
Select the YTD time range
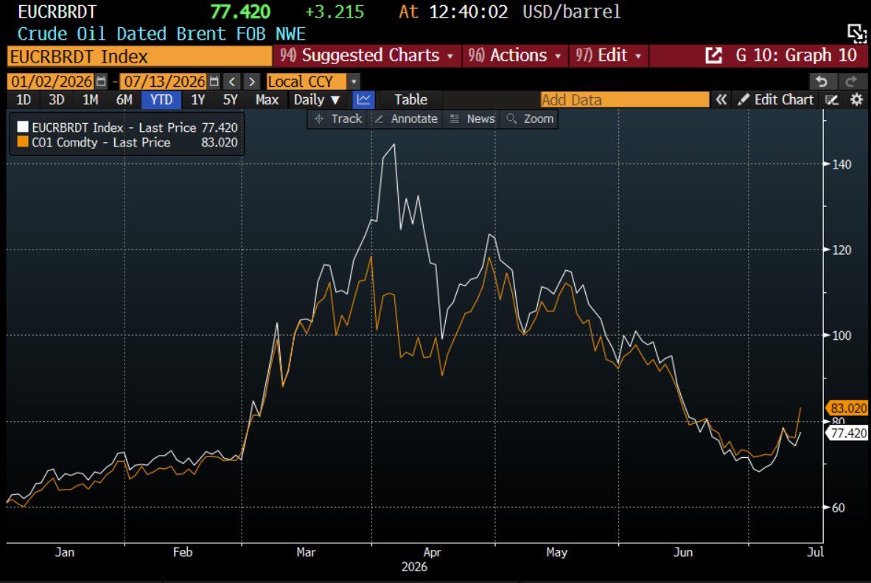[161, 100]
